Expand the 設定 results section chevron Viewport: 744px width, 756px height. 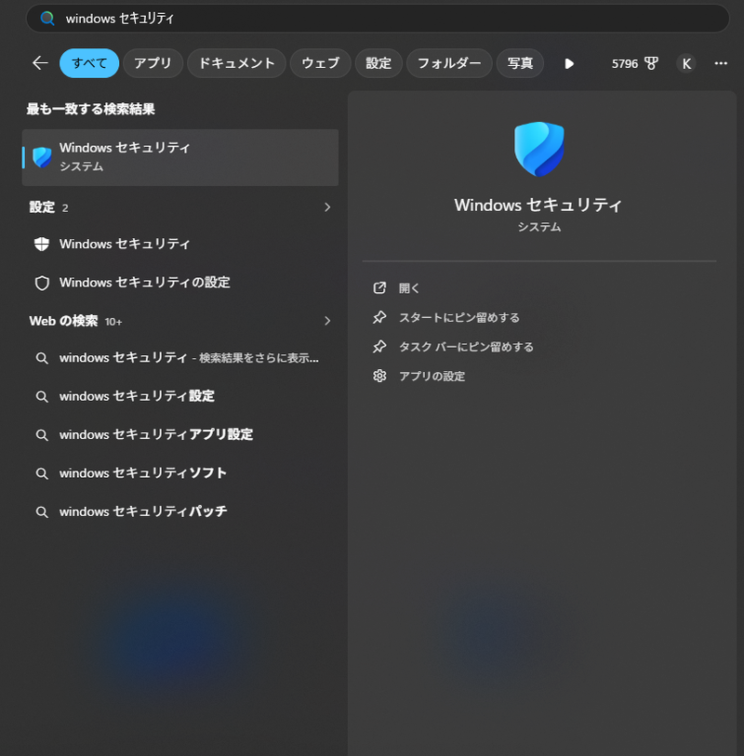(x=327, y=207)
